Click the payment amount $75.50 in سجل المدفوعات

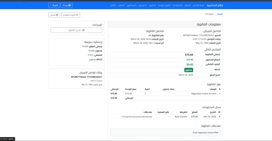(x=194, y=117)
